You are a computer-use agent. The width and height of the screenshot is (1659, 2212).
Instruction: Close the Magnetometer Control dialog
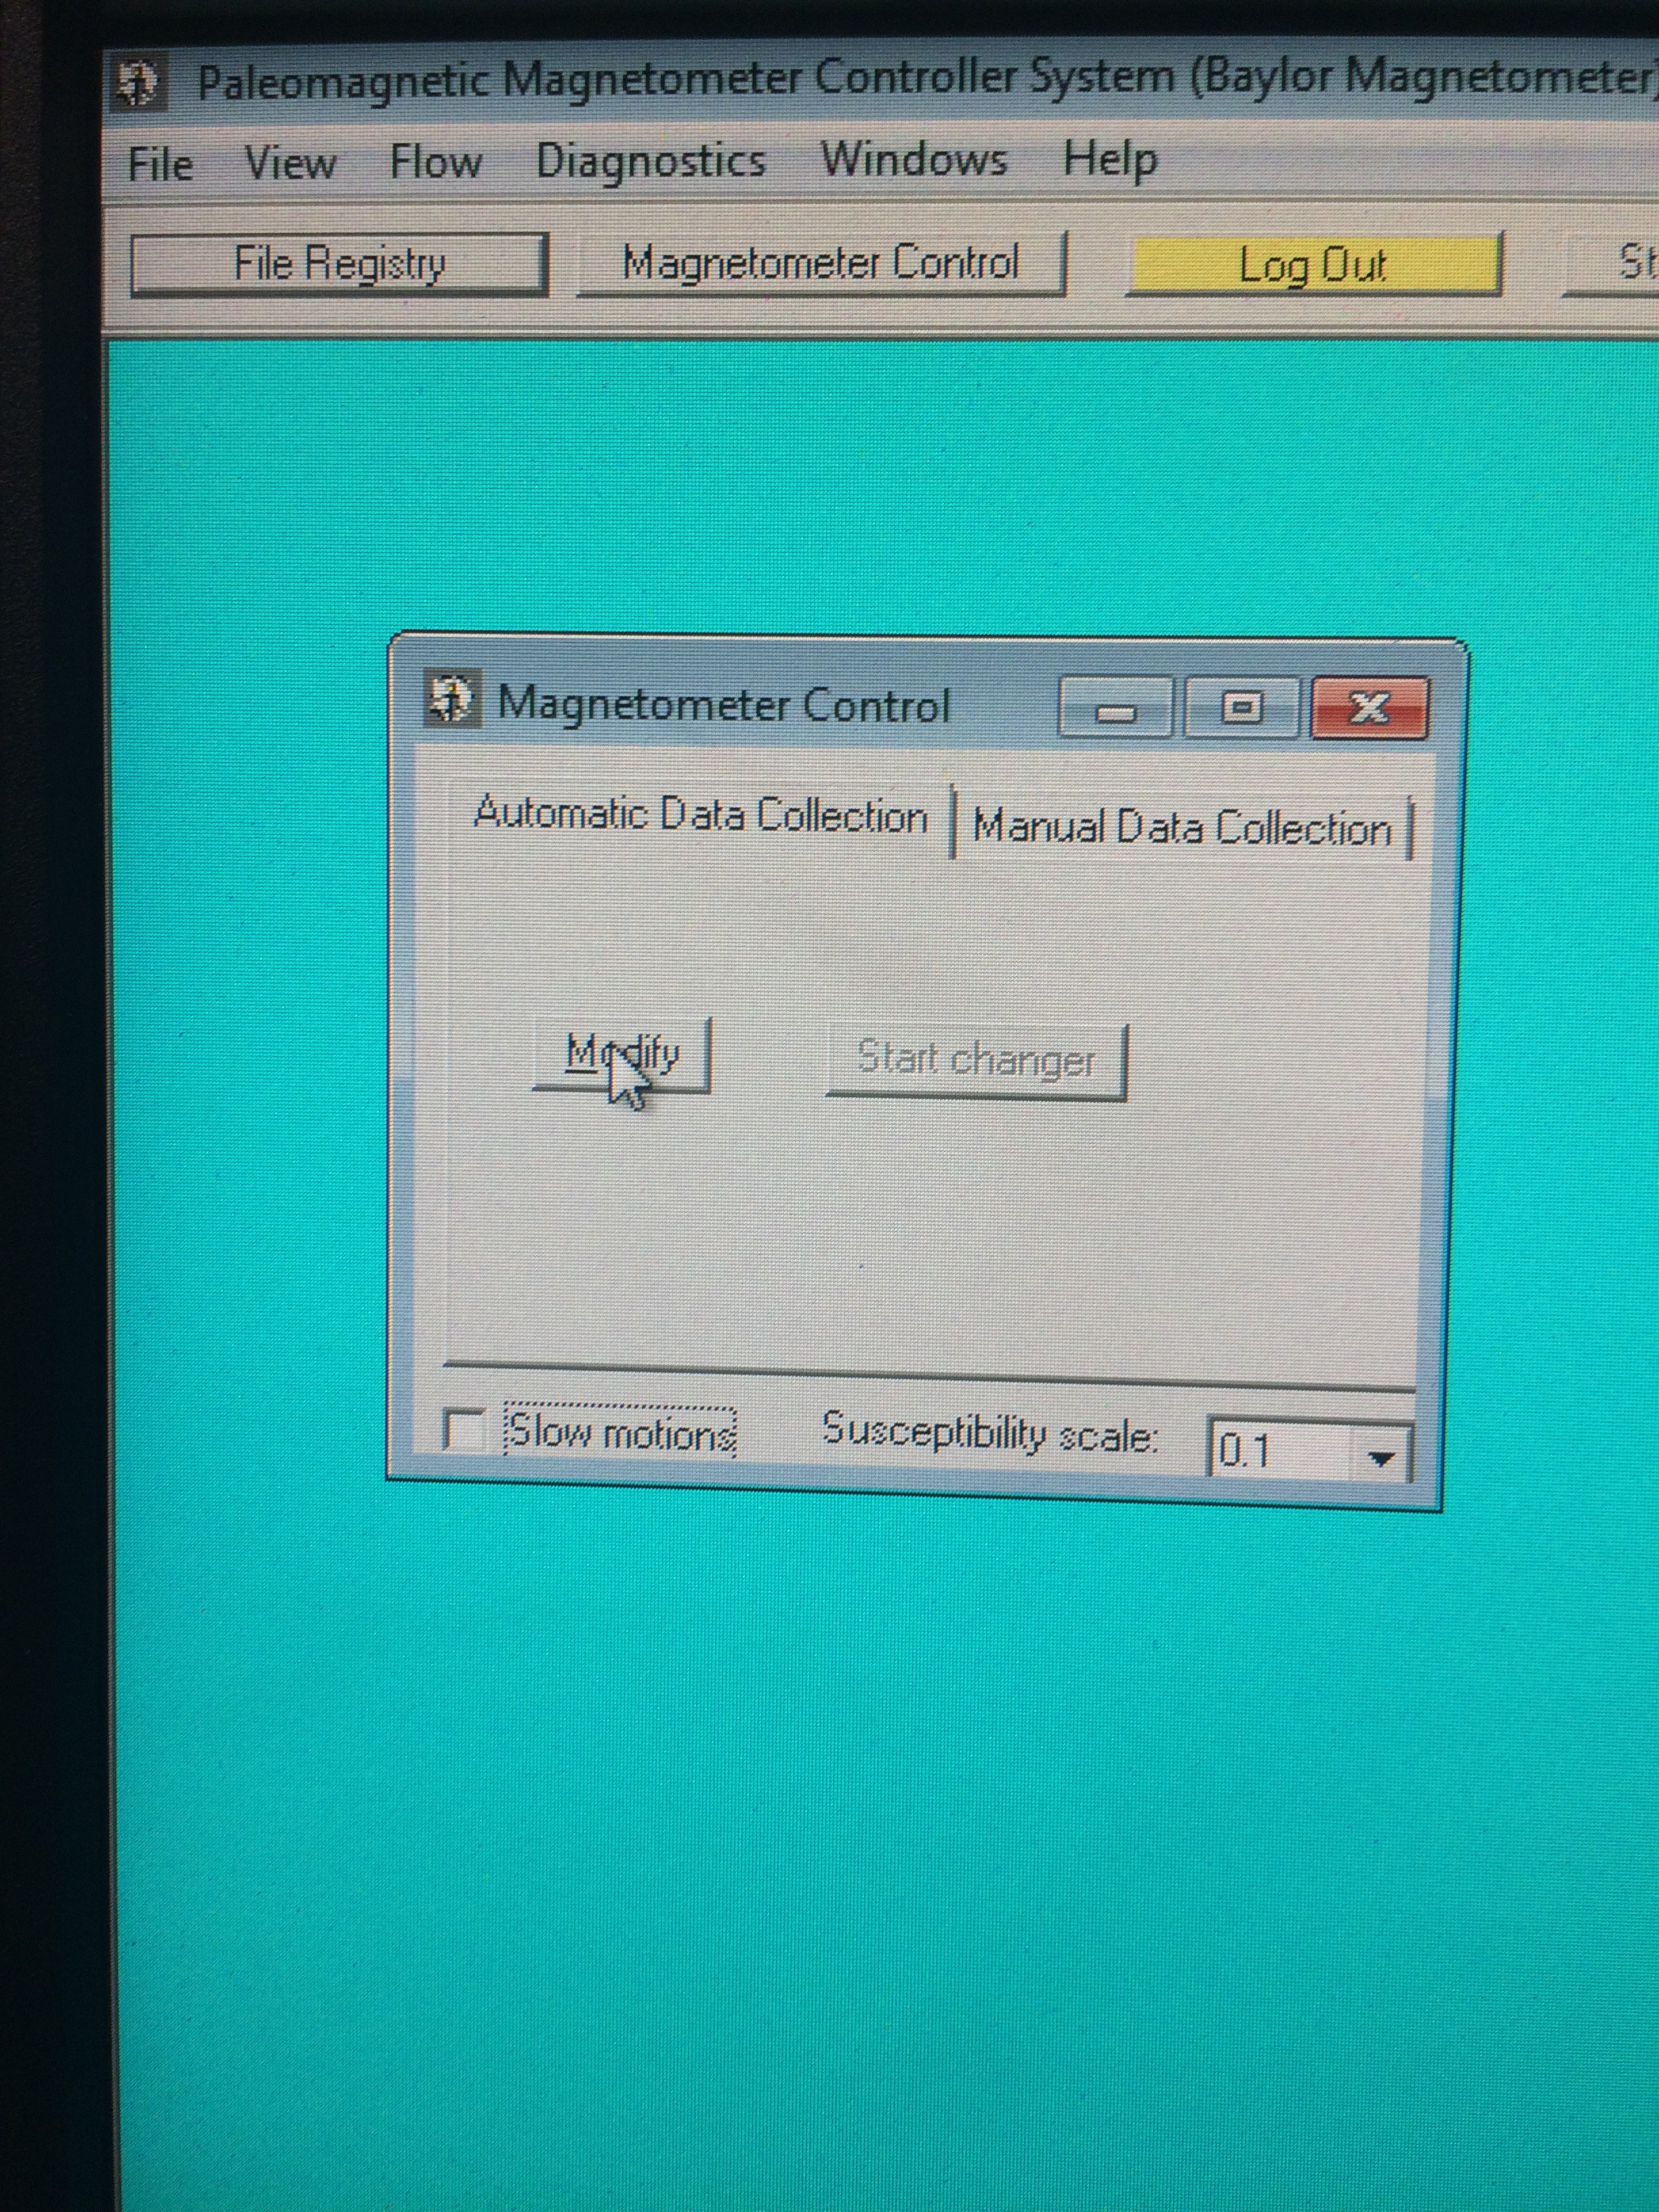[x=1369, y=709]
